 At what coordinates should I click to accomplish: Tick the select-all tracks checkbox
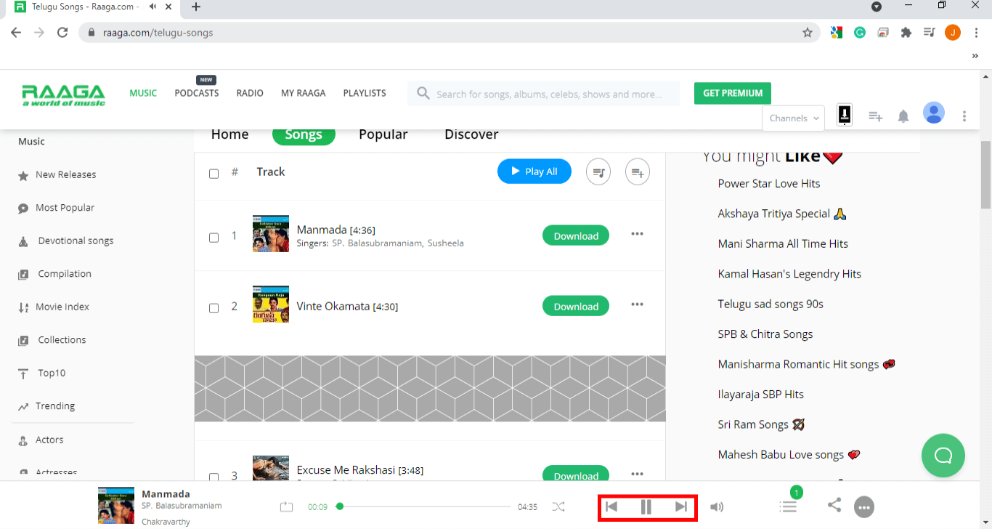(x=214, y=174)
